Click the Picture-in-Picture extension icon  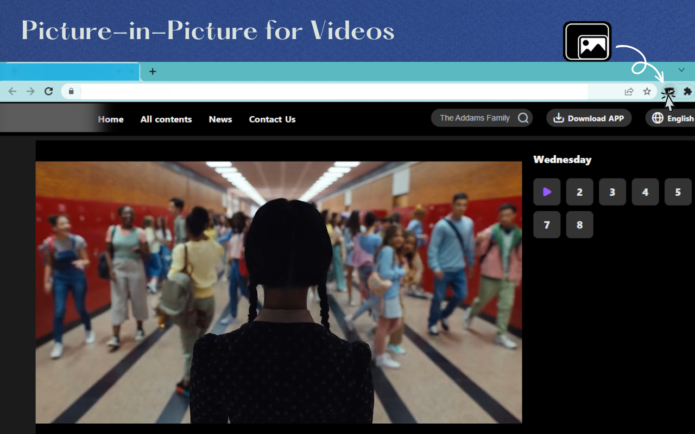click(x=669, y=92)
